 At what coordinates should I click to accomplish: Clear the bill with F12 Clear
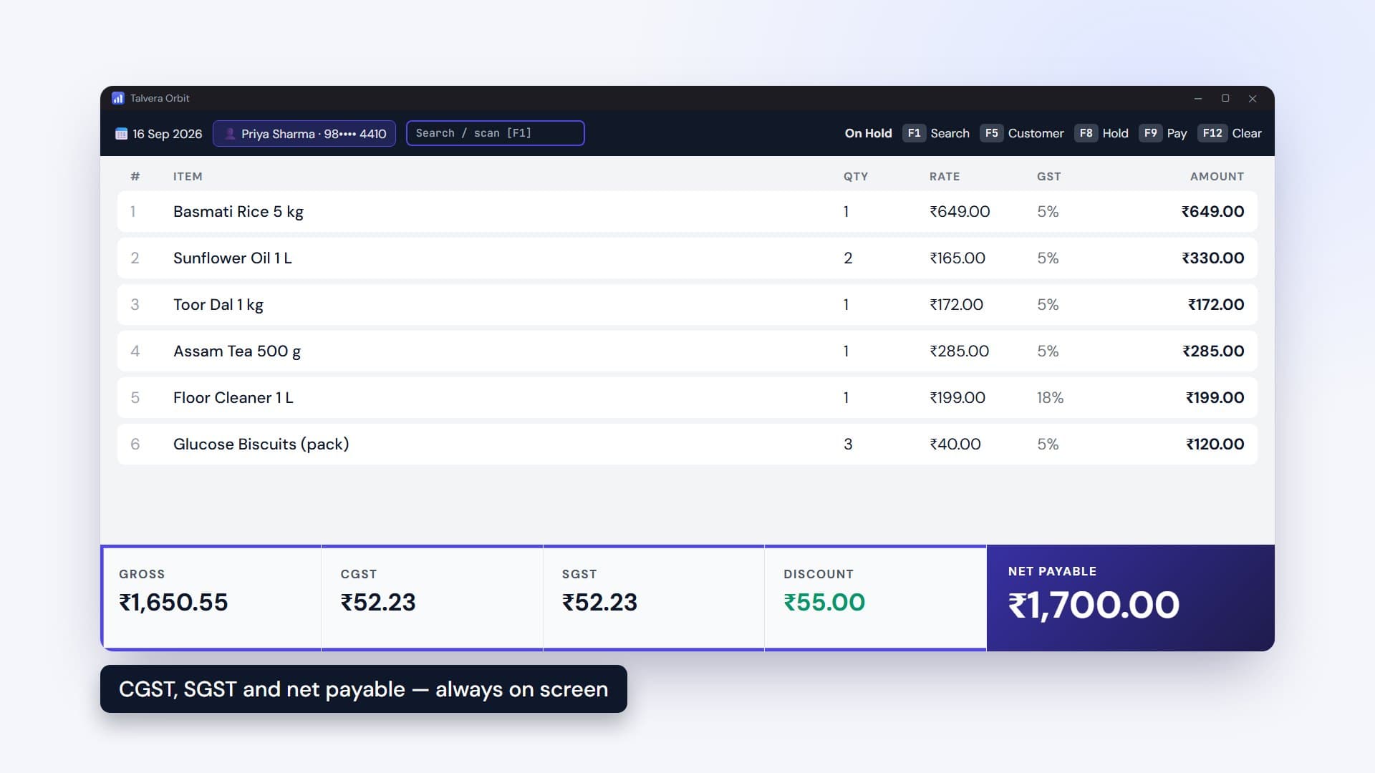pyautogui.click(x=1230, y=133)
